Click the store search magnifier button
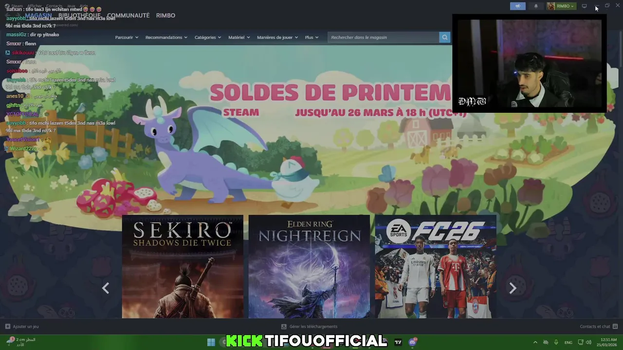This screenshot has width=623, height=350. pos(444,37)
